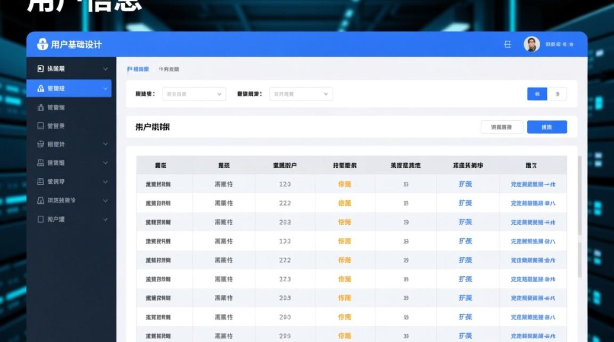Open the second filter dropdown in the search bar
Screen dimensions: 614x342
coord(301,94)
